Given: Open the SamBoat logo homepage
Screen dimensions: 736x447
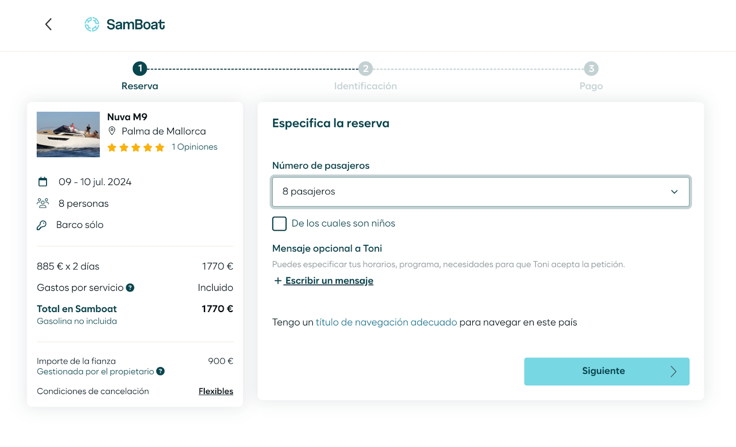Looking at the screenshot, I should (125, 24).
